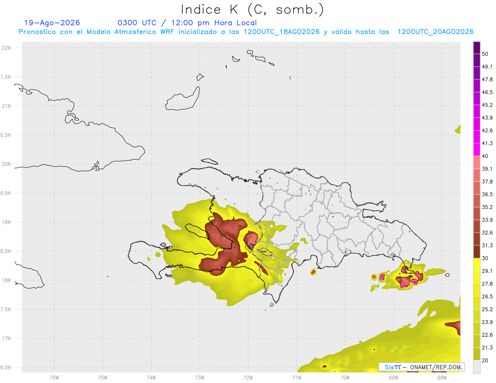This screenshot has width=496, height=383.
Task: Click the "1.5N" latitude label
Action: click(6, 77)
